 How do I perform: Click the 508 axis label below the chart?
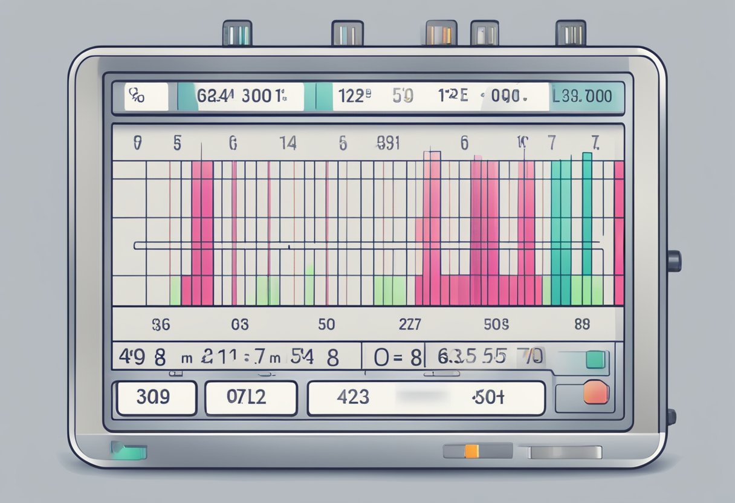[x=497, y=324]
